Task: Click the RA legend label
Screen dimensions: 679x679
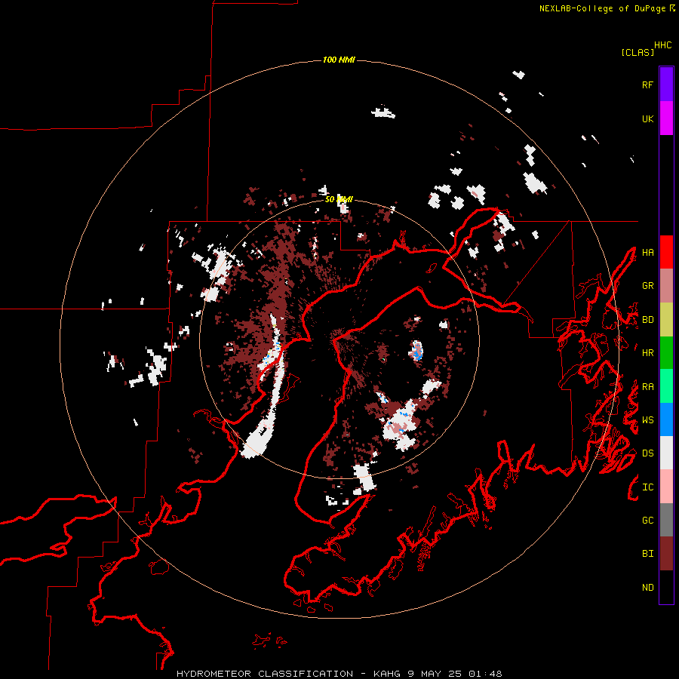Action: coord(647,387)
